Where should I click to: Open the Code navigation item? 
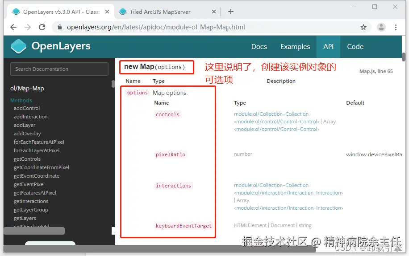[x=355, y=47]
